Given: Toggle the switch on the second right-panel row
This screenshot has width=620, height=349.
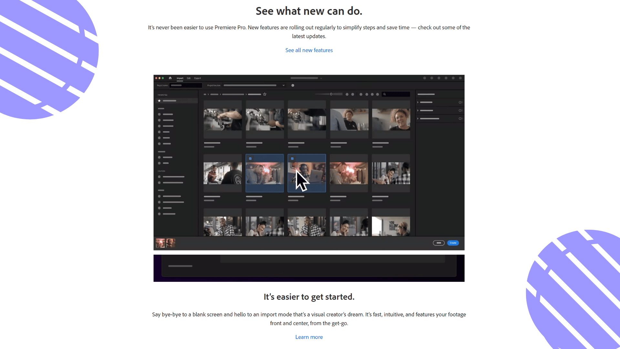Looking at the screenshot, I should pyautogui.click(x=460, y=111).
